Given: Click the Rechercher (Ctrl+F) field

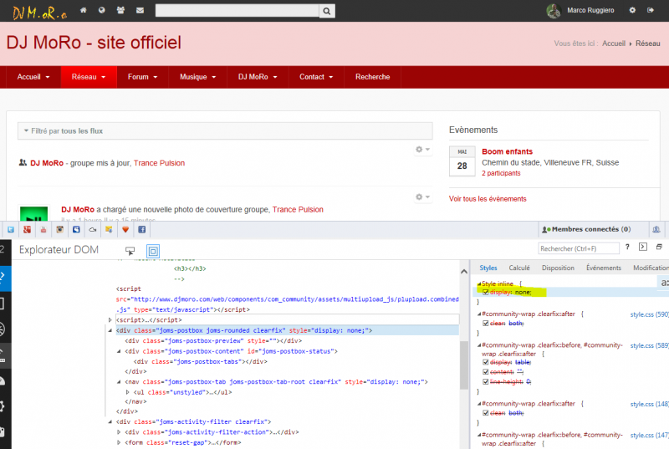Looking at the screenshot, I should 579,248.
